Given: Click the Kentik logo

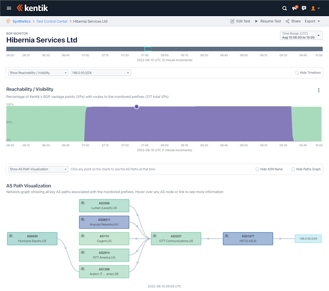Looking at the screenshot, I should [32, 8].
